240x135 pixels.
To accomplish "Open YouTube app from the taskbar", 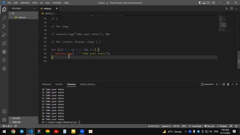I will 56,132.
